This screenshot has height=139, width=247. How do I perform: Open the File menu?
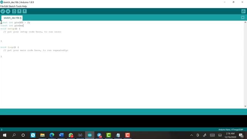click(2, 6)
